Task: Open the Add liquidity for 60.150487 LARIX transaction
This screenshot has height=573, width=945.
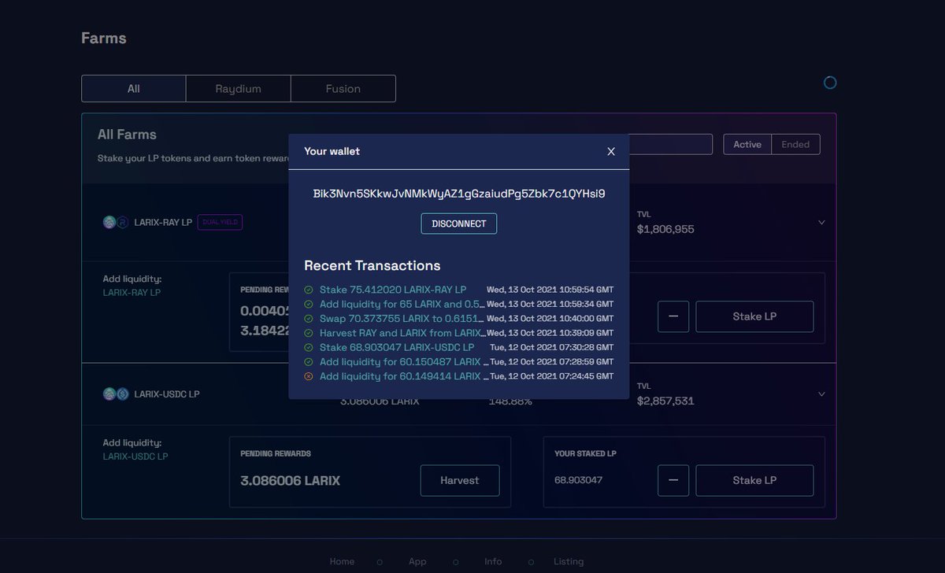Action: pyautogui.click(x=403, y=362)
